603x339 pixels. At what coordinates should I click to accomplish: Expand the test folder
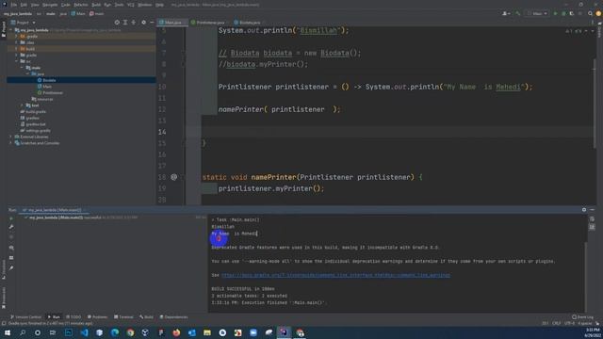point(22,105)
